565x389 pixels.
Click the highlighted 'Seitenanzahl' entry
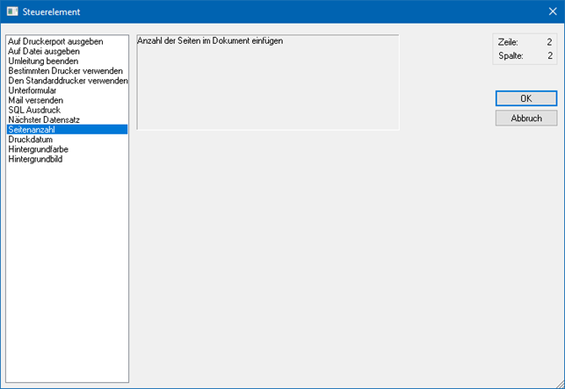point(32,129)
